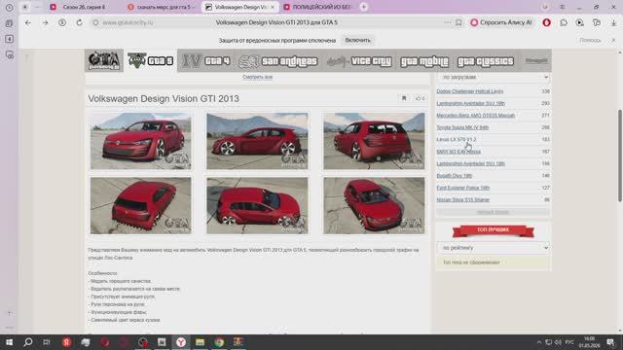Open the GTA Mobile section
This screenshot has width=623, height=350.
click(x=424, y=61)
